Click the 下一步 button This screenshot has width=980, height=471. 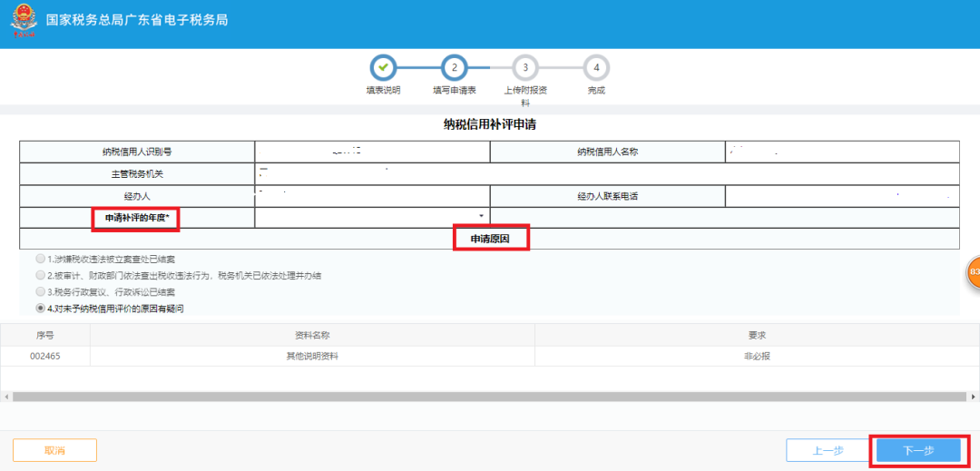(x=918, y=450)
